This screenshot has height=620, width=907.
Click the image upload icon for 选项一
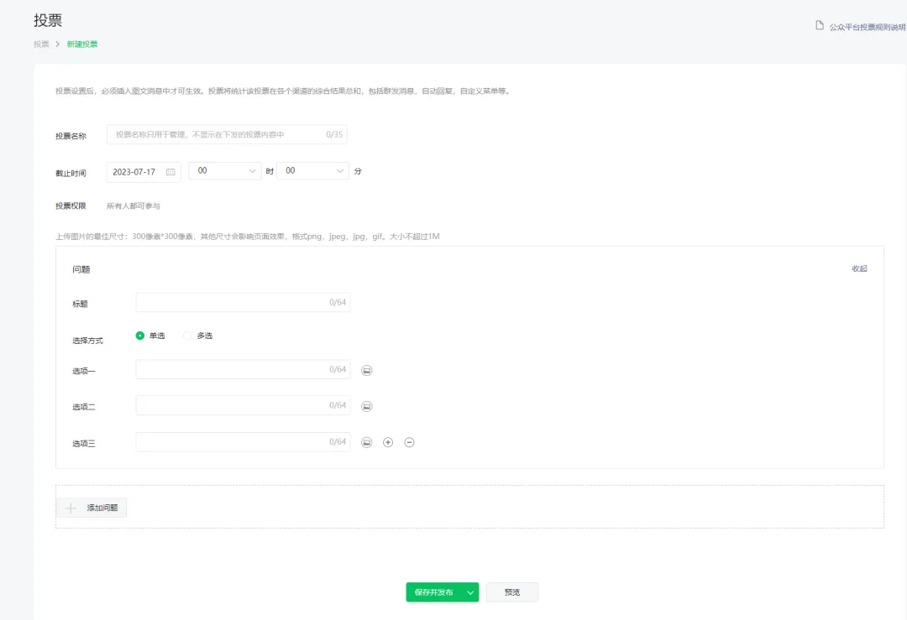tap(367, 370)
